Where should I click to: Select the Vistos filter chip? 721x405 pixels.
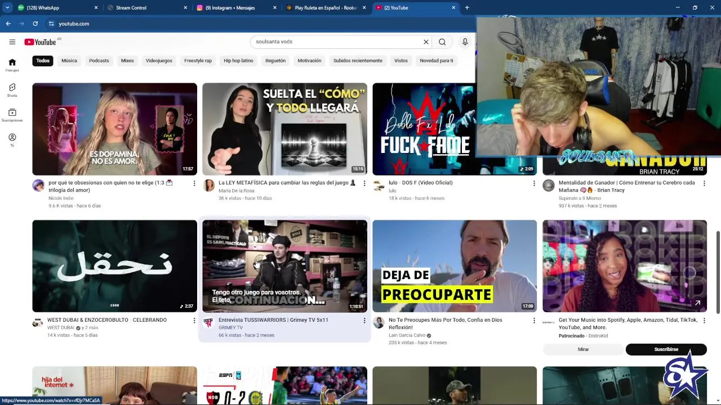pyautogui.click(x=401, y=61)
